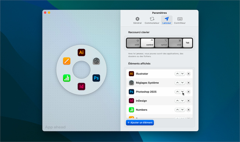
Task: Close the Paramètres window with red button
Action: tap(45, 13)
